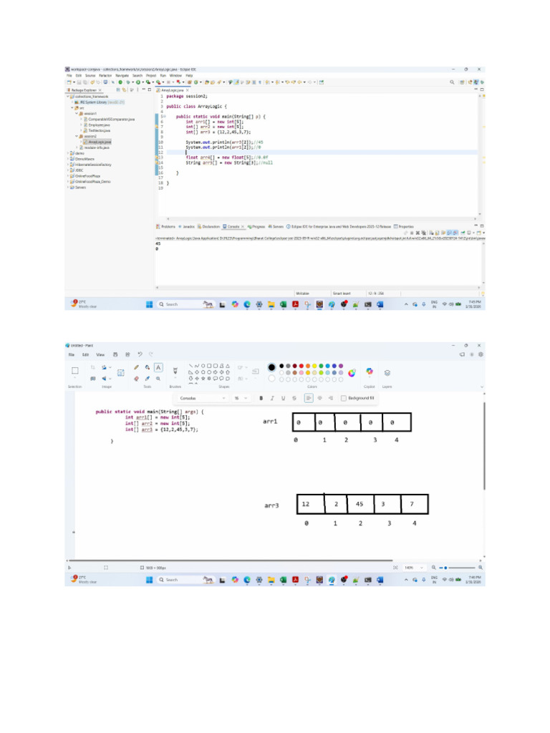The width and height of the screenshot is (550, 733).
Task: Enable the Background fill checkbox
Action: click(344, 398)
